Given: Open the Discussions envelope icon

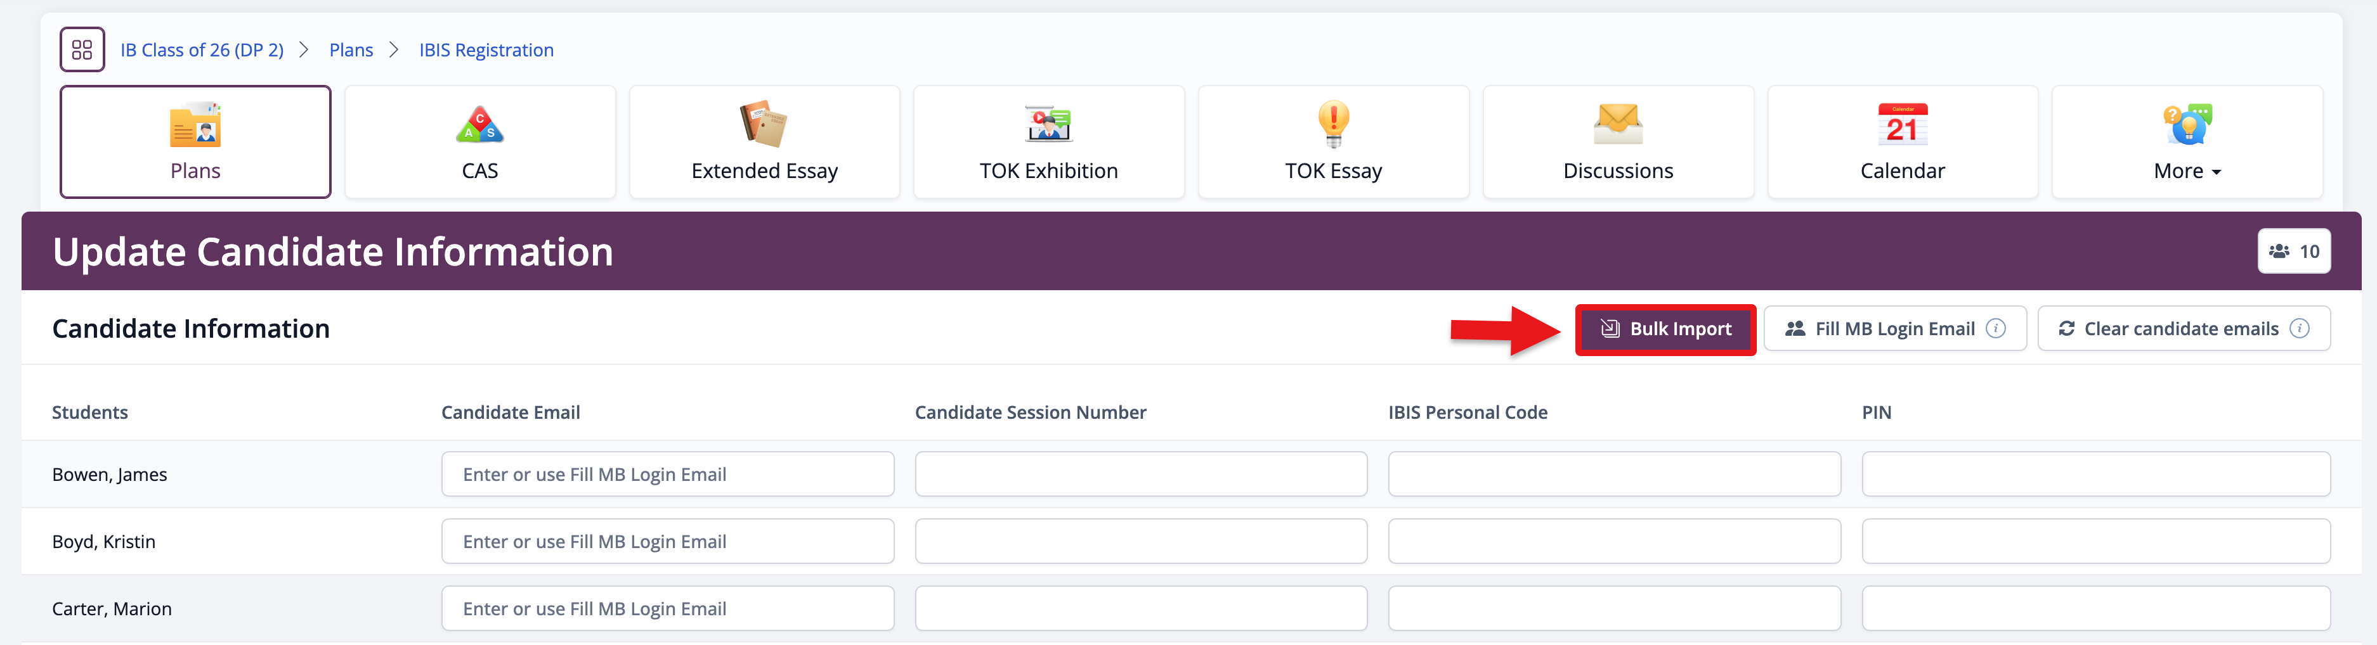Looking at the screenshot, I should pyautogui.click(x=1618, y=125).
